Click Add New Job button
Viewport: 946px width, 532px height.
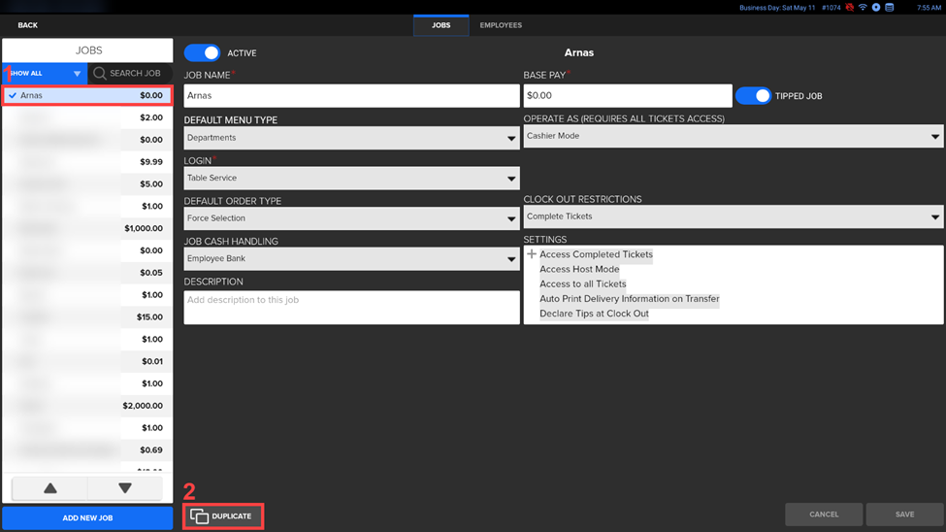[87, 518]
